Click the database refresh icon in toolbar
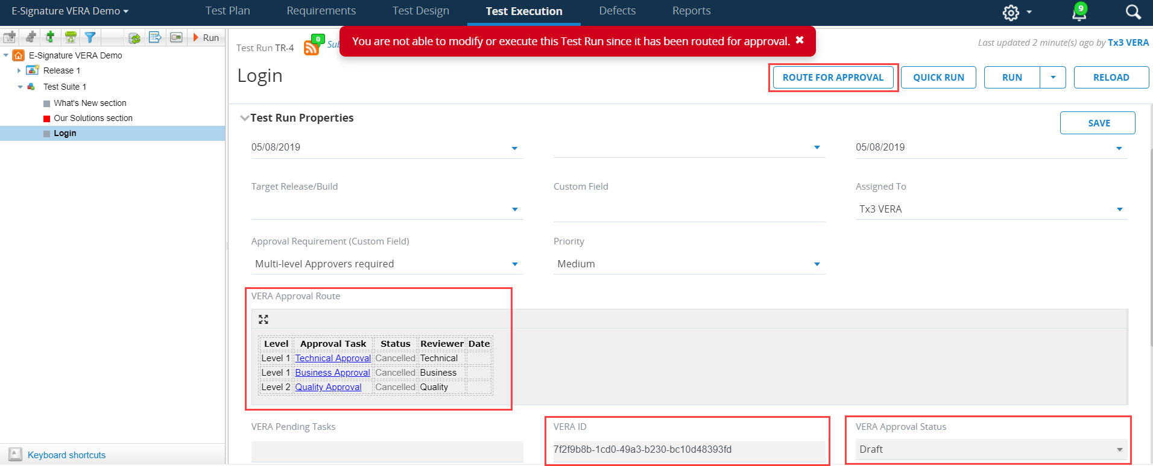The width and height of the screenshot is (1153, 466). point(134,38)
